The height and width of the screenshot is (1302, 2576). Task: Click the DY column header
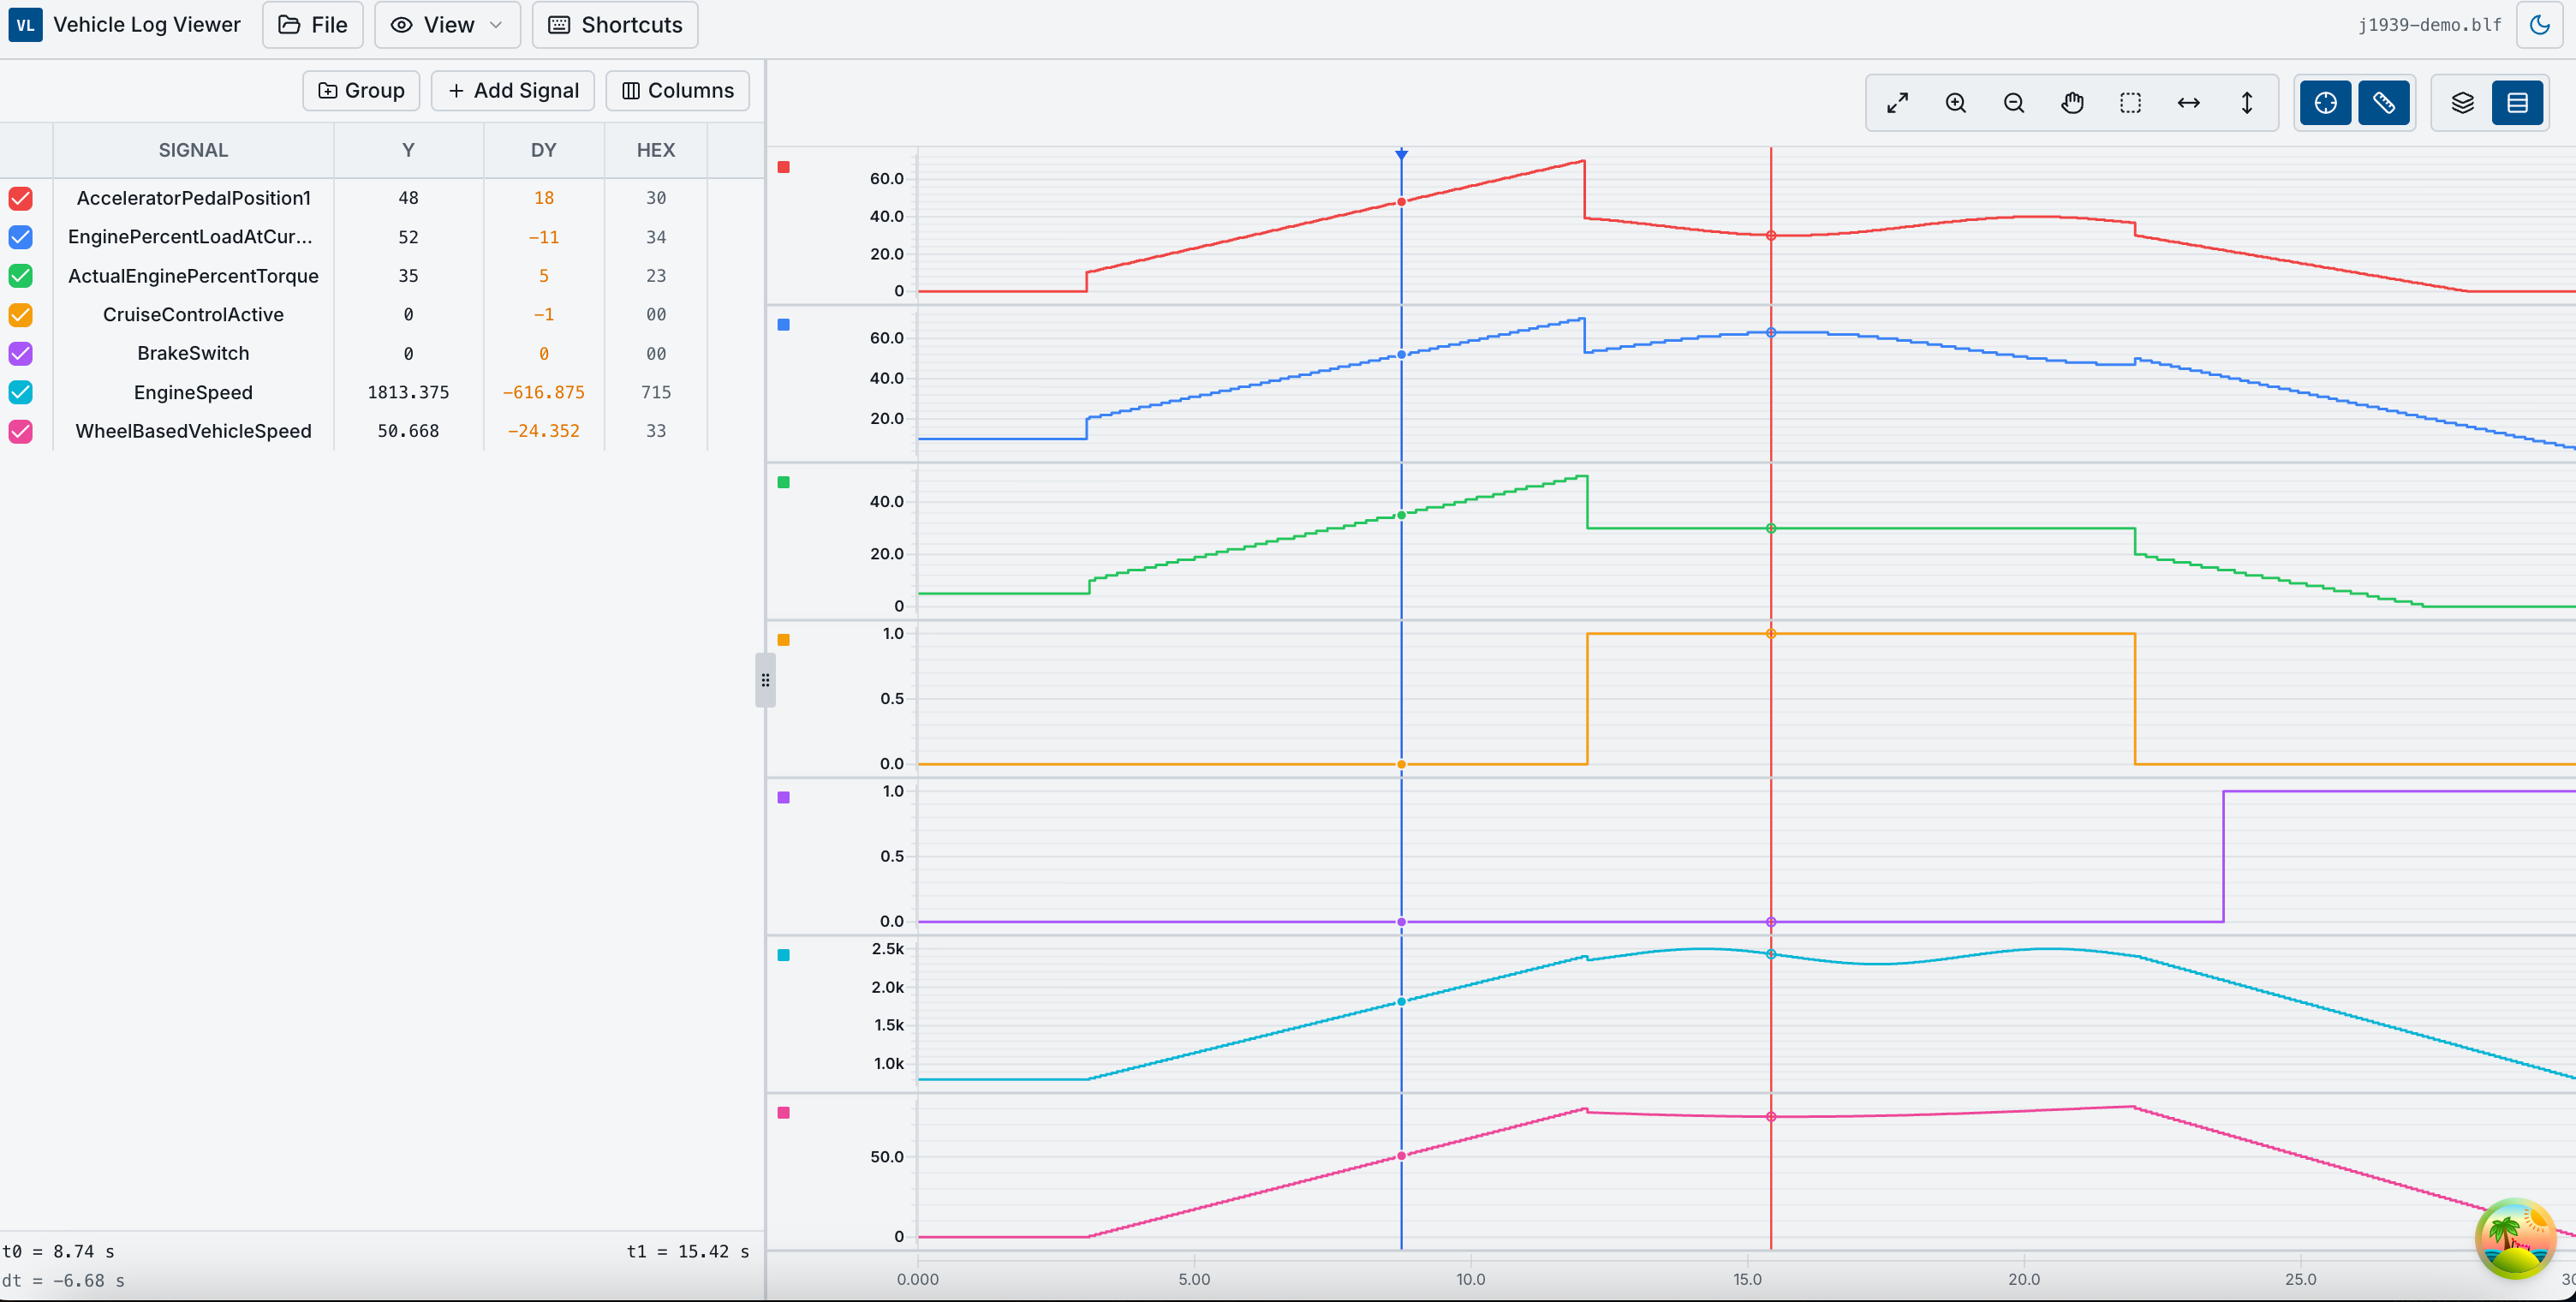[x=543, y=150]
